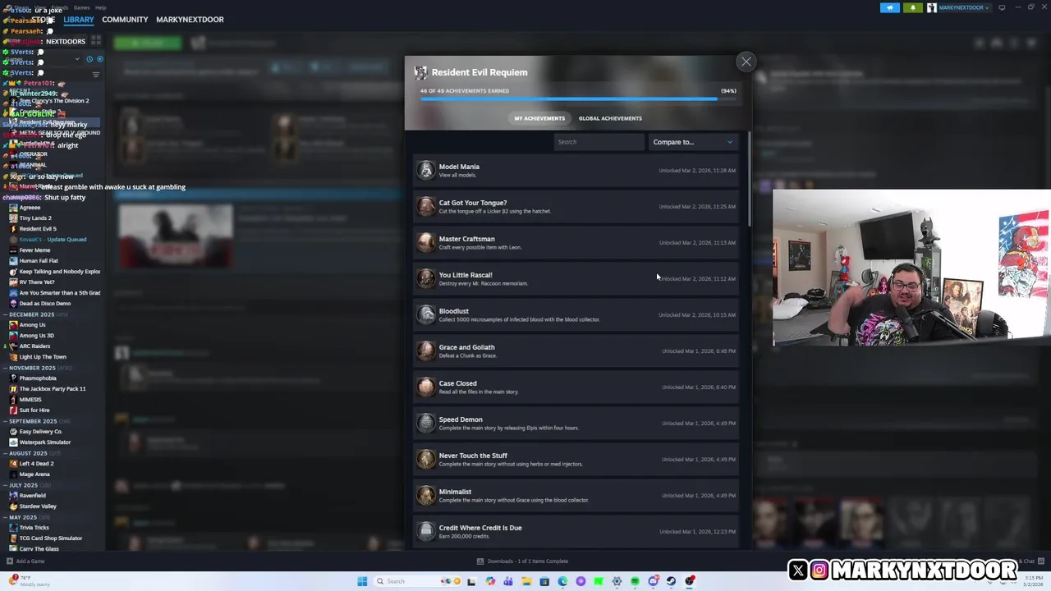Click the Master Craftsman achievement icon
The height and width of the screenshot is (591, 1051).
coord(425,242)
